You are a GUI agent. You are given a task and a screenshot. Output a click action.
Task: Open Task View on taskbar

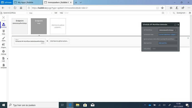(x=62, y=105)
